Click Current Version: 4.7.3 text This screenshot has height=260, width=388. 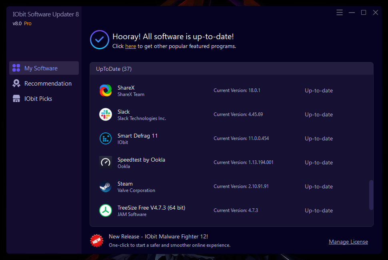(x=236, y=210)
